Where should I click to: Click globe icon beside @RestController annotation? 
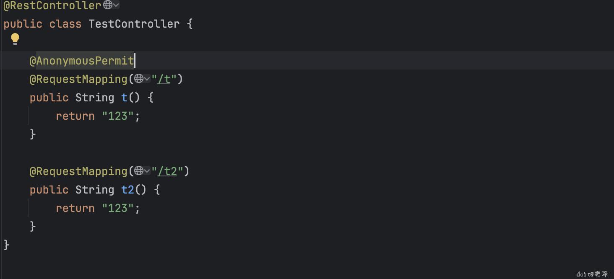click(108, 5)
